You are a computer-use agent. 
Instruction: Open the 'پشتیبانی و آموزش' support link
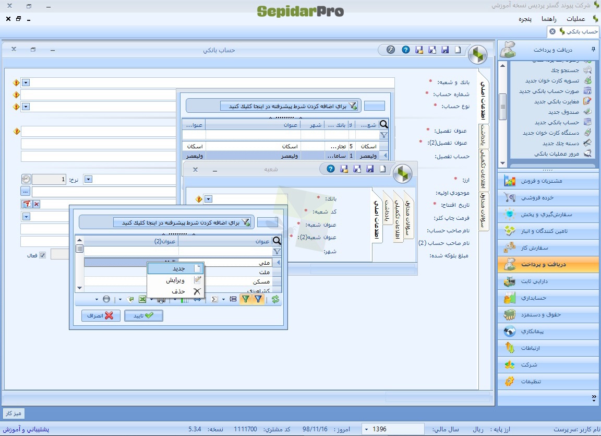click(x=26, y=429)
